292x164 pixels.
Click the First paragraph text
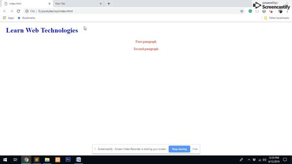(x=146, y=41)
